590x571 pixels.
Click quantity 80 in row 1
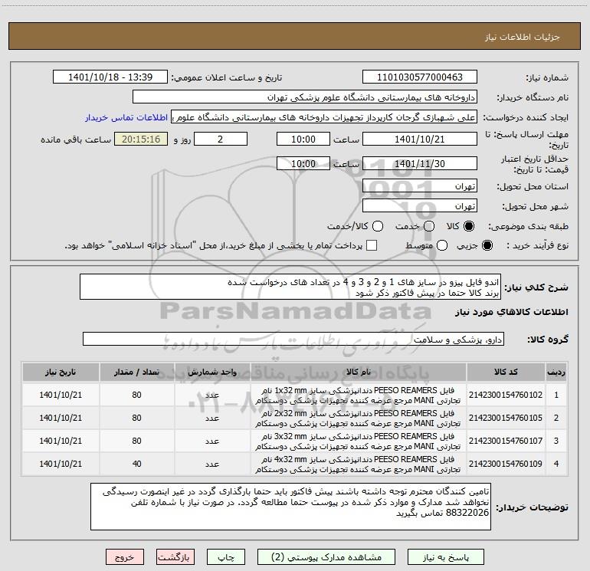(136, 395)
